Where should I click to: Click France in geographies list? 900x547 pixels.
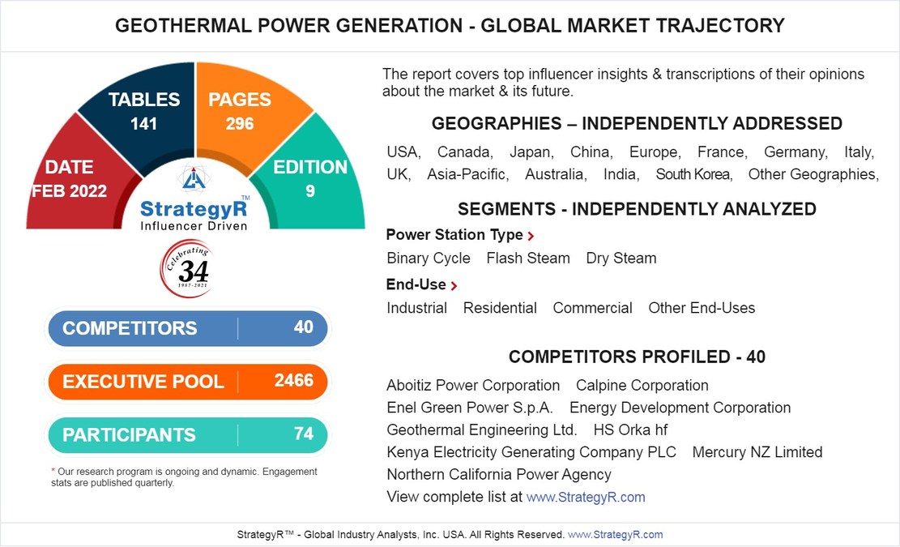[723, 152]
